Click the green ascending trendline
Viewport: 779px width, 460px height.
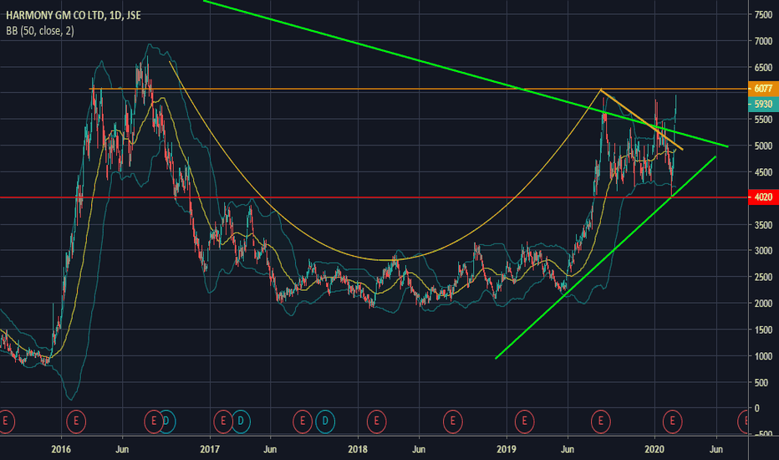coord(606,257)
